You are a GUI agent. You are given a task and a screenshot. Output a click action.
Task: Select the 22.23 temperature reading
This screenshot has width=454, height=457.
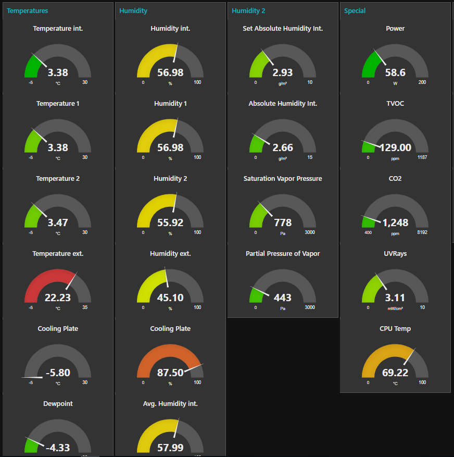tap(58, 298)
